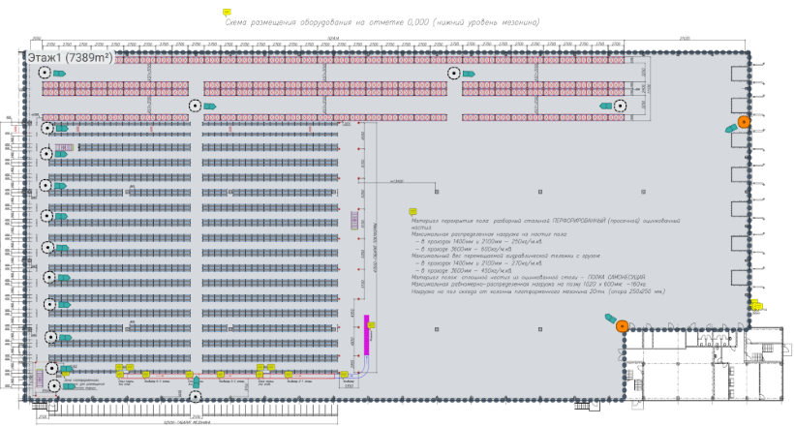Open the yellow note beside the material description text
The height and width of the screenshot is (426, 794).
pos(412,211)
